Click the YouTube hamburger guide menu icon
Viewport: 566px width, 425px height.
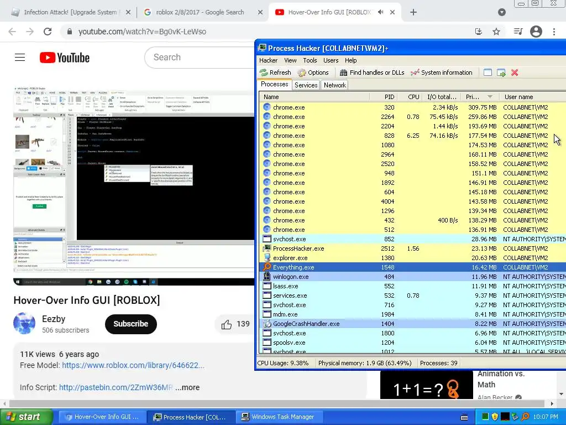20,58
